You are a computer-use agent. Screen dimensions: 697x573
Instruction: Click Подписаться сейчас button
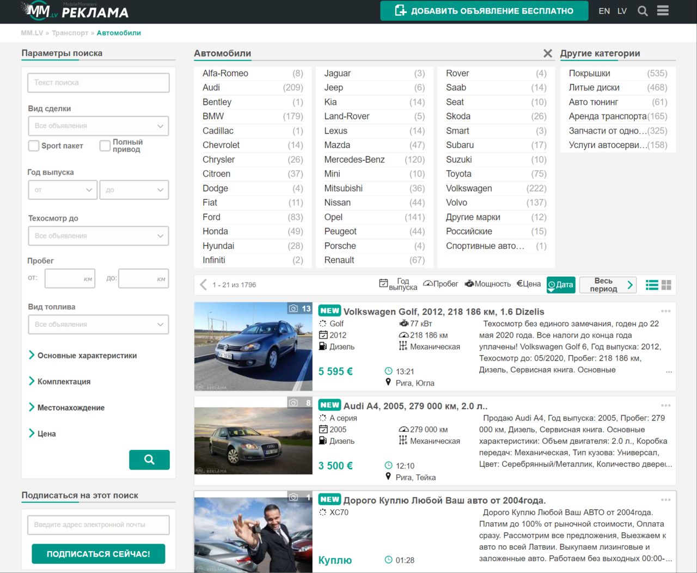pyautogui.click(x=99, y=554)
